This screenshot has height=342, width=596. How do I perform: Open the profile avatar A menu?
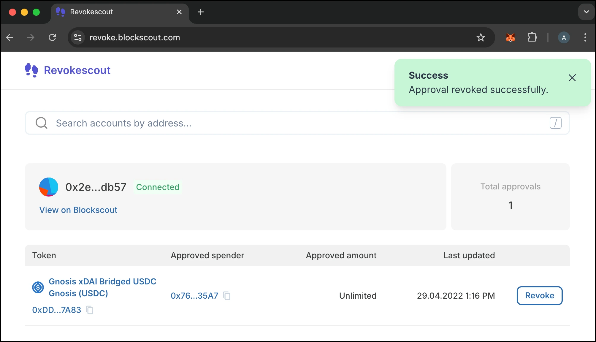pos(564,37)
